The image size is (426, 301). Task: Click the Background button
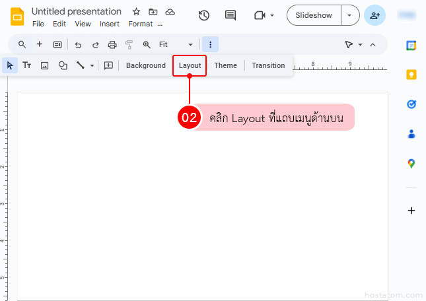[x=146, y=65]
